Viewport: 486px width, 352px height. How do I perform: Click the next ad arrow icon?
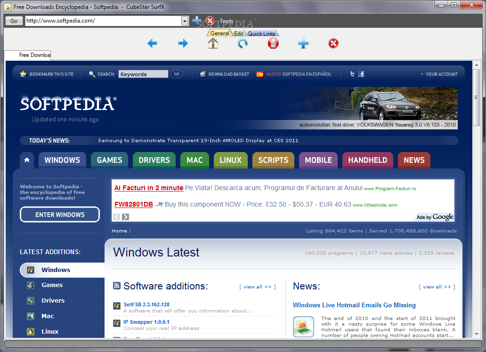tap(125, 217)
